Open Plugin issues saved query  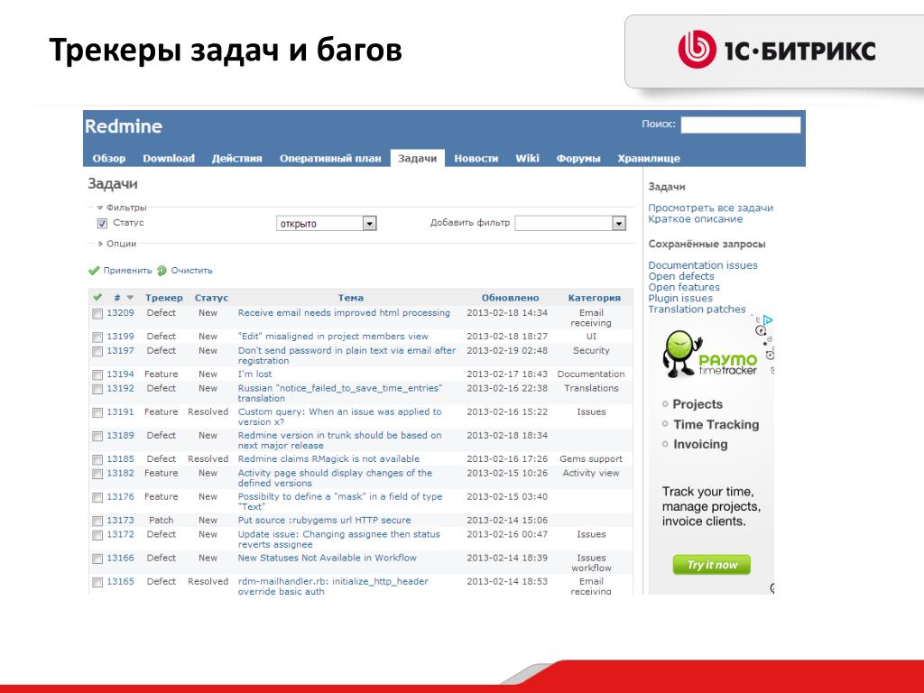680,298
